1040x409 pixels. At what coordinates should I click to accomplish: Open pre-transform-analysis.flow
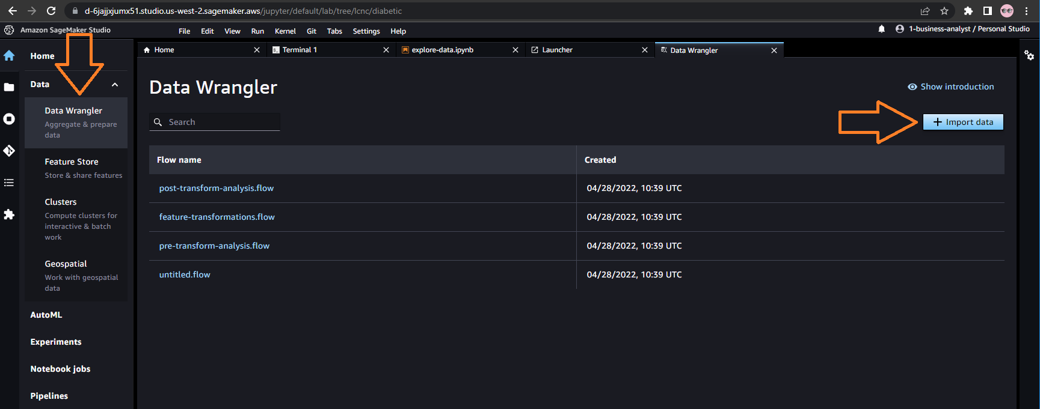(214, 246)
